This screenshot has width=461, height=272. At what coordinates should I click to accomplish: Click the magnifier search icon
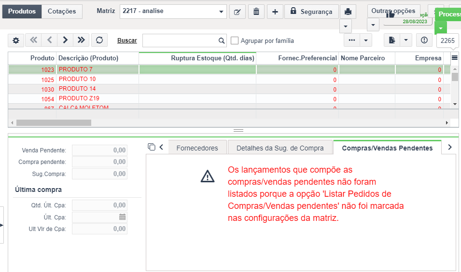pos(222,41)
